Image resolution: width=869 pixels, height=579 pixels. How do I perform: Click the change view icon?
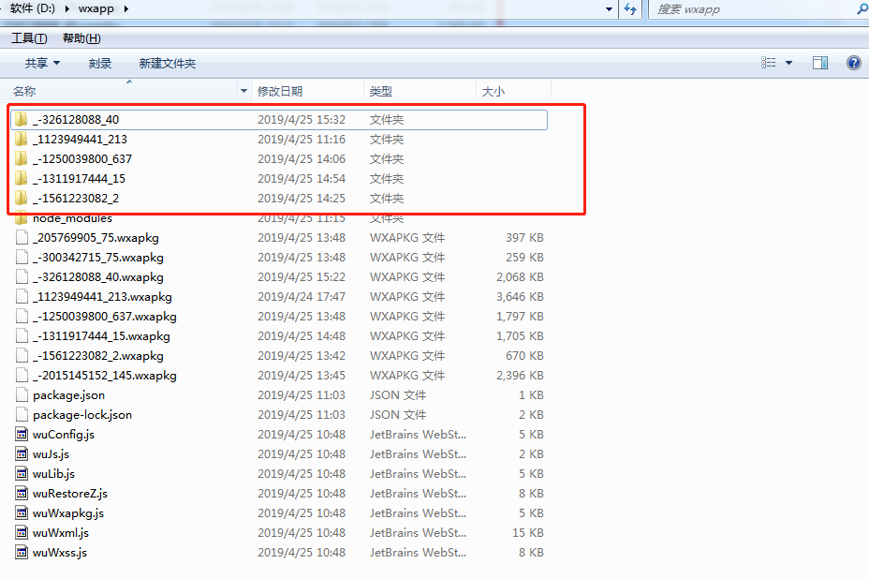point(768,63)
